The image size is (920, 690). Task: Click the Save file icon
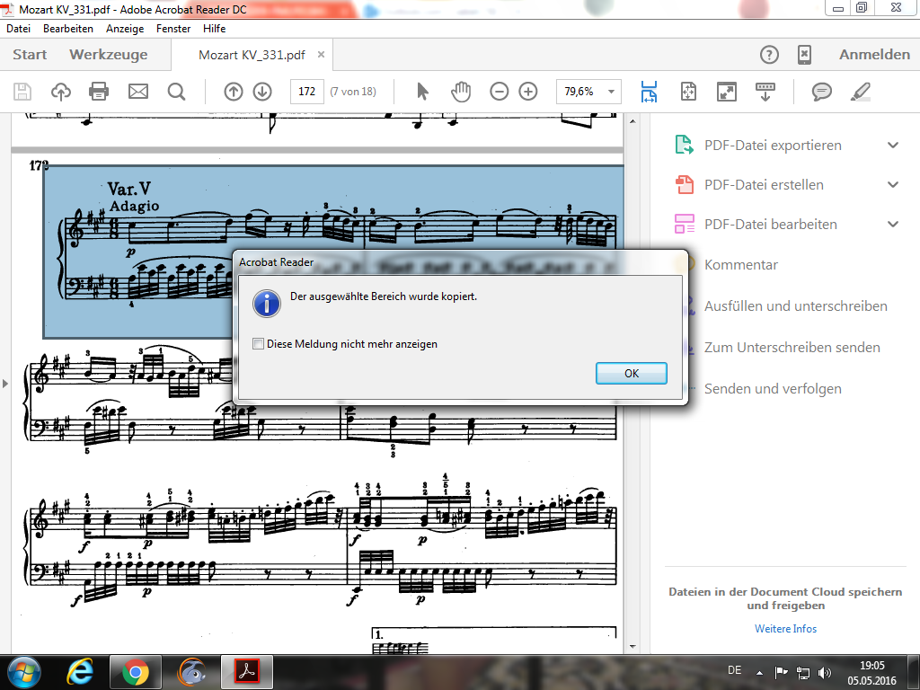pyautogui.click(x=22, y=92)
